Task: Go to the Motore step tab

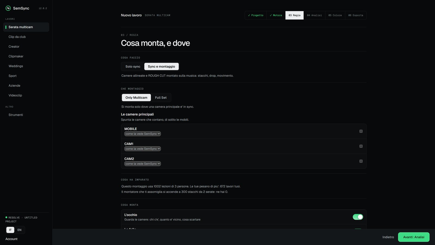Action: click(276, 15)
